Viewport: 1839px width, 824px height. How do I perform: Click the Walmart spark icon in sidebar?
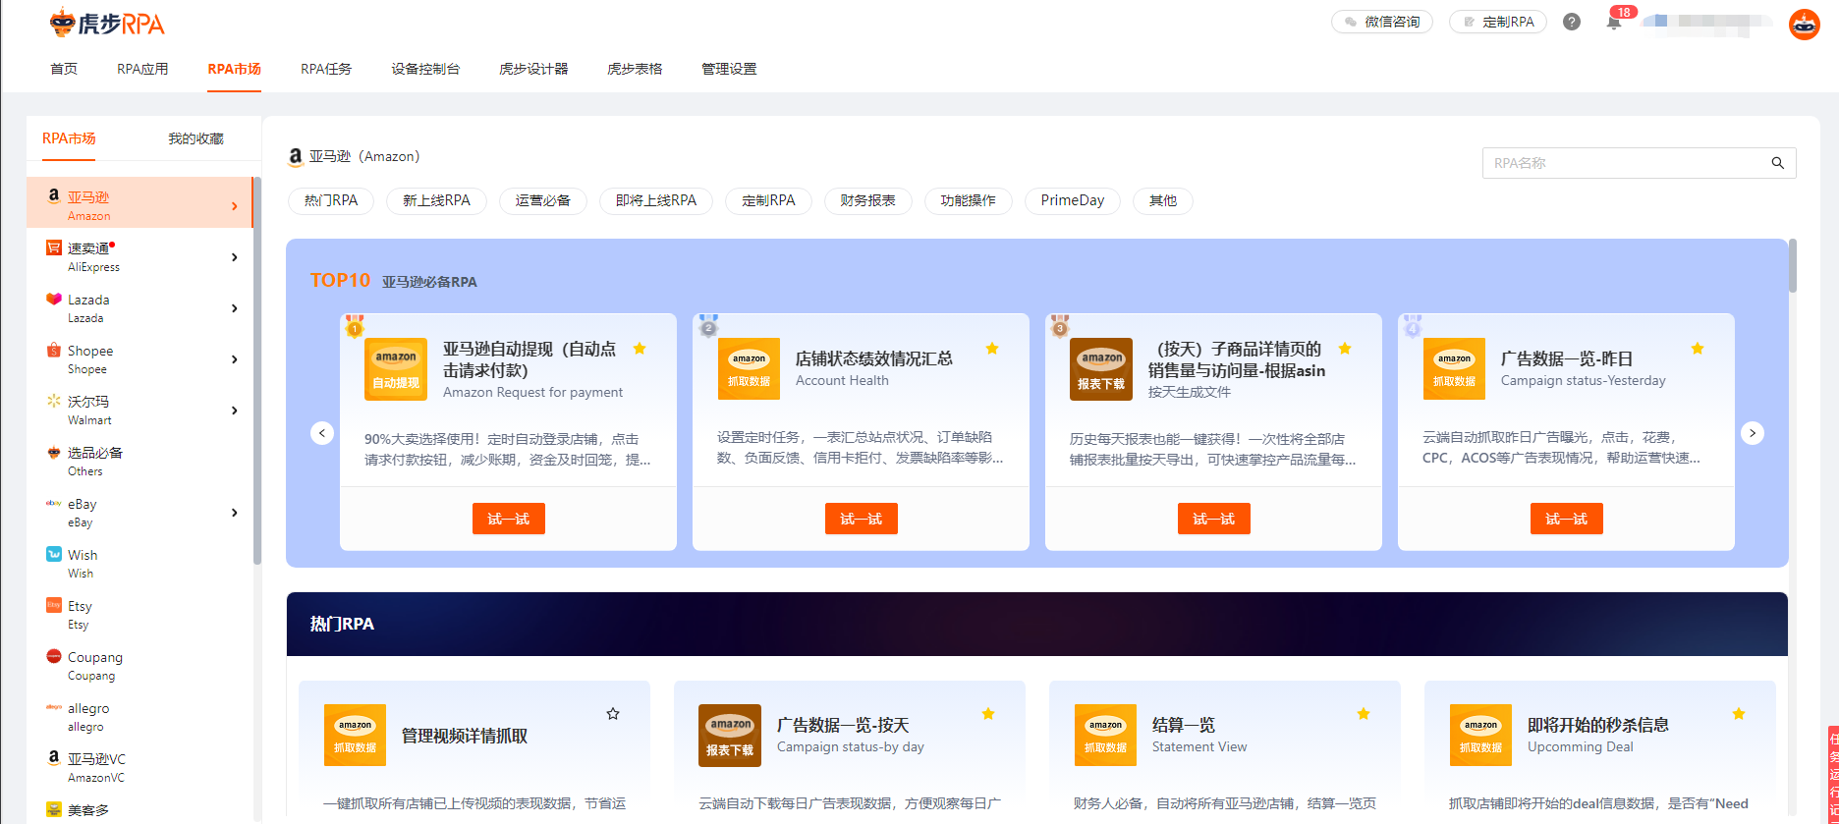click(x=54, y=401)
